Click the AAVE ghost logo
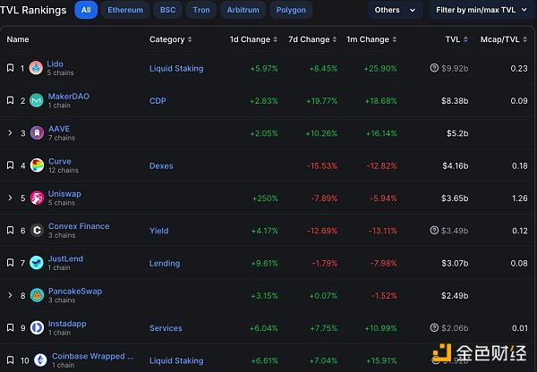 (36, 133)
